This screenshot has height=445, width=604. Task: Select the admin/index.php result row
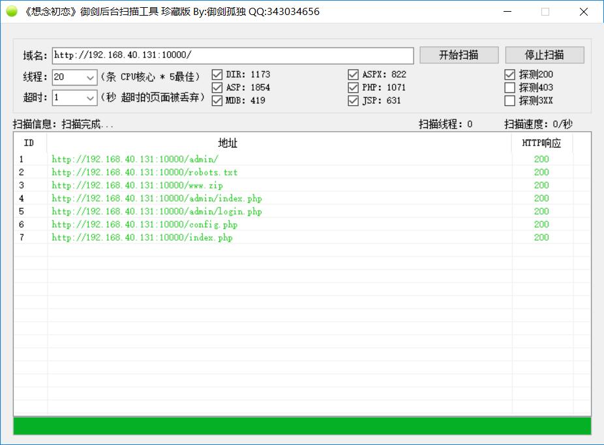point(301,198)
